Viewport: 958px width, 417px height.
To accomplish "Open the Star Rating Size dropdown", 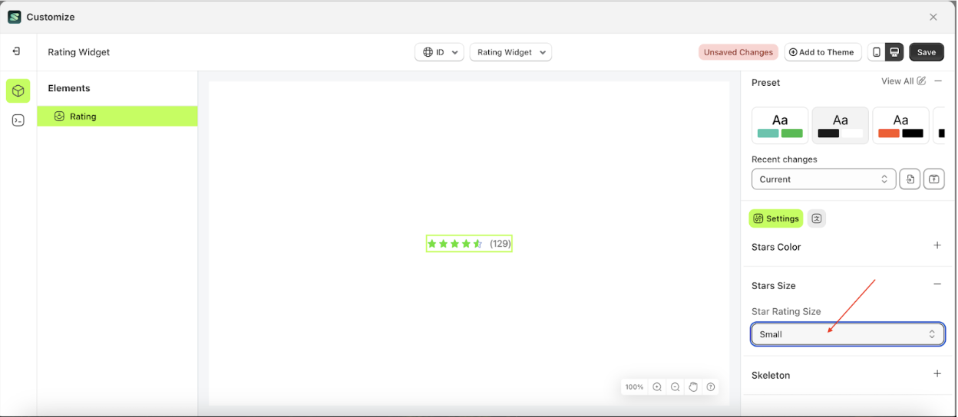I will (x=848, y=334).
